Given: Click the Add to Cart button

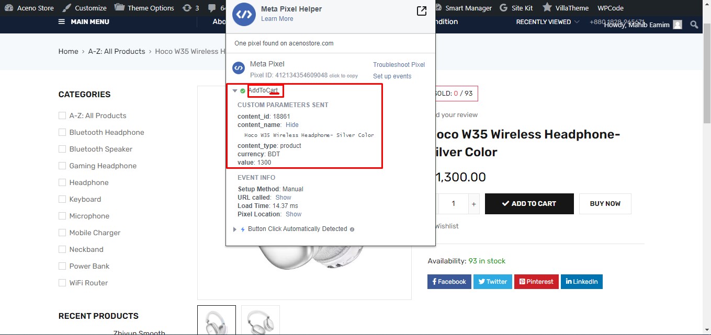Looking at the screenshot, I should click(x=529, y=204).
